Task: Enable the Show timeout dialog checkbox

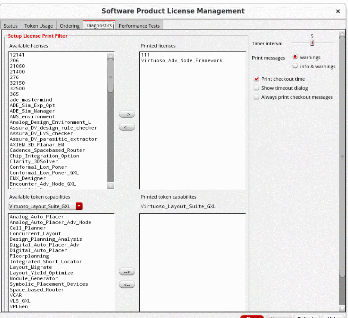Action: (x=257, y=88)
